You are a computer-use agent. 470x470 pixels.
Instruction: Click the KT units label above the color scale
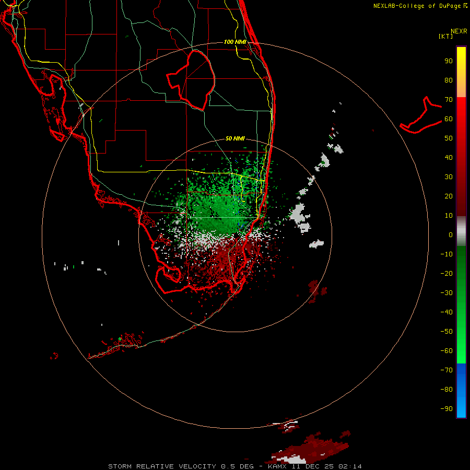[445, 36]
